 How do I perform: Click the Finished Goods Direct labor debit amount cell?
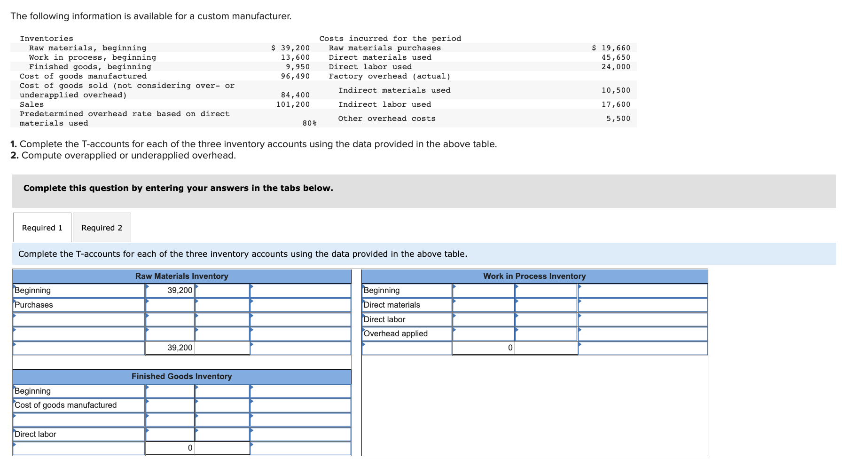click(x=170, y=434)
